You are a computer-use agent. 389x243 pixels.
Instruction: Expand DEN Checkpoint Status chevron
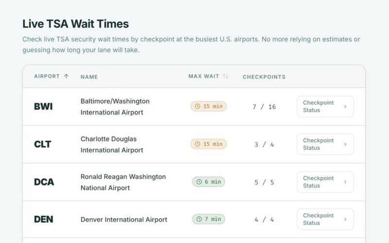pos(345,219)
